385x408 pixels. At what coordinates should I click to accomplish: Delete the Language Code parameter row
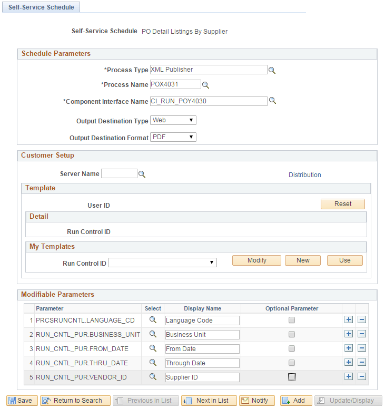[362, 319]
